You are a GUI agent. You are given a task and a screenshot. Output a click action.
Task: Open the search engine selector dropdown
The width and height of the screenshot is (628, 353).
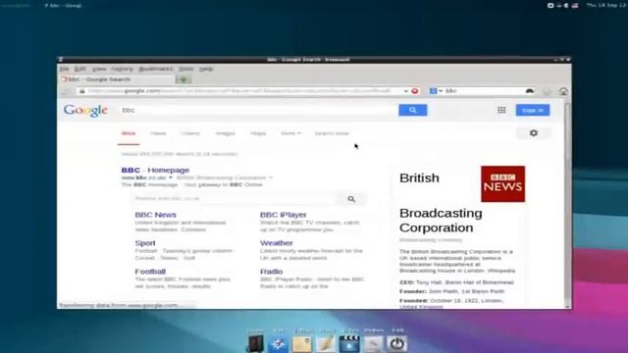436,91
